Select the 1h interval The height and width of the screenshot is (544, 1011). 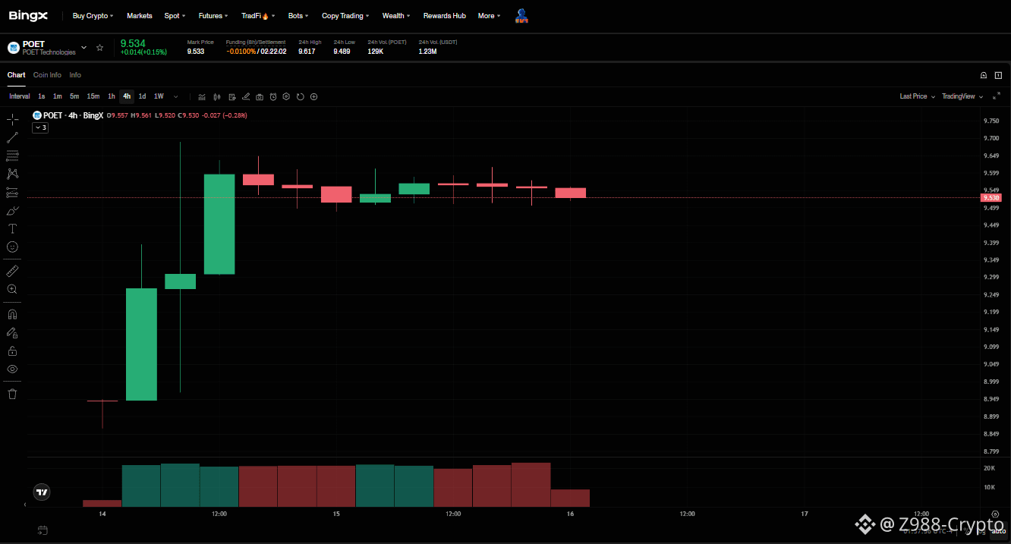111,96
